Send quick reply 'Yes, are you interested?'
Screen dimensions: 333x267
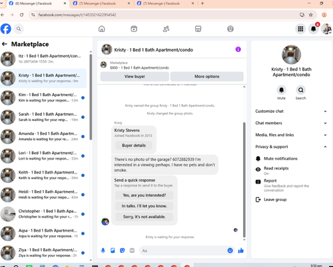pyautogui.click(x=145, y=196)
